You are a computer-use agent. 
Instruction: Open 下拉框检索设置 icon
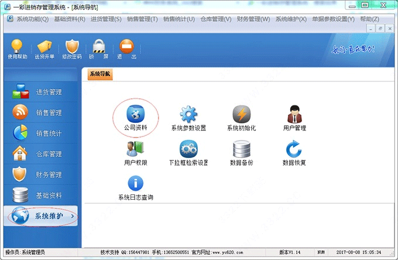(188, 149)
